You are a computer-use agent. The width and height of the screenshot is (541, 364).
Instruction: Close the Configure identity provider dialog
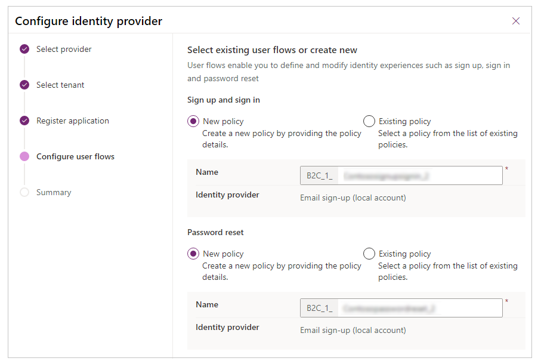pyautogui.click(x=516, y=21)
